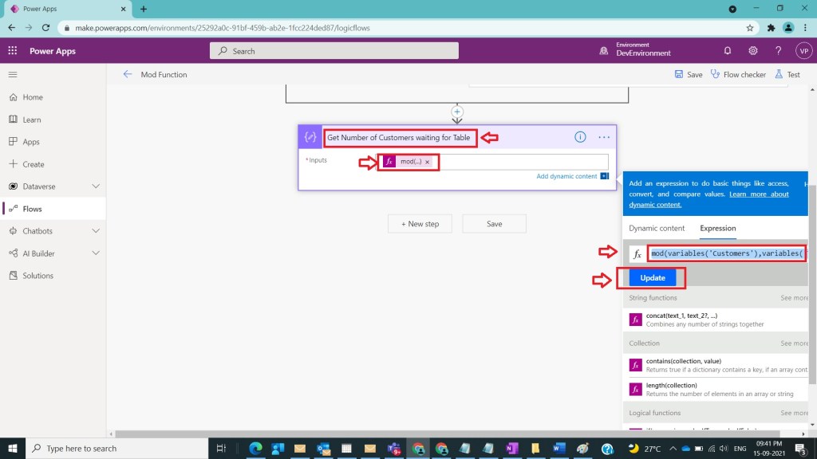Select the Expression tab

(717, 228)
